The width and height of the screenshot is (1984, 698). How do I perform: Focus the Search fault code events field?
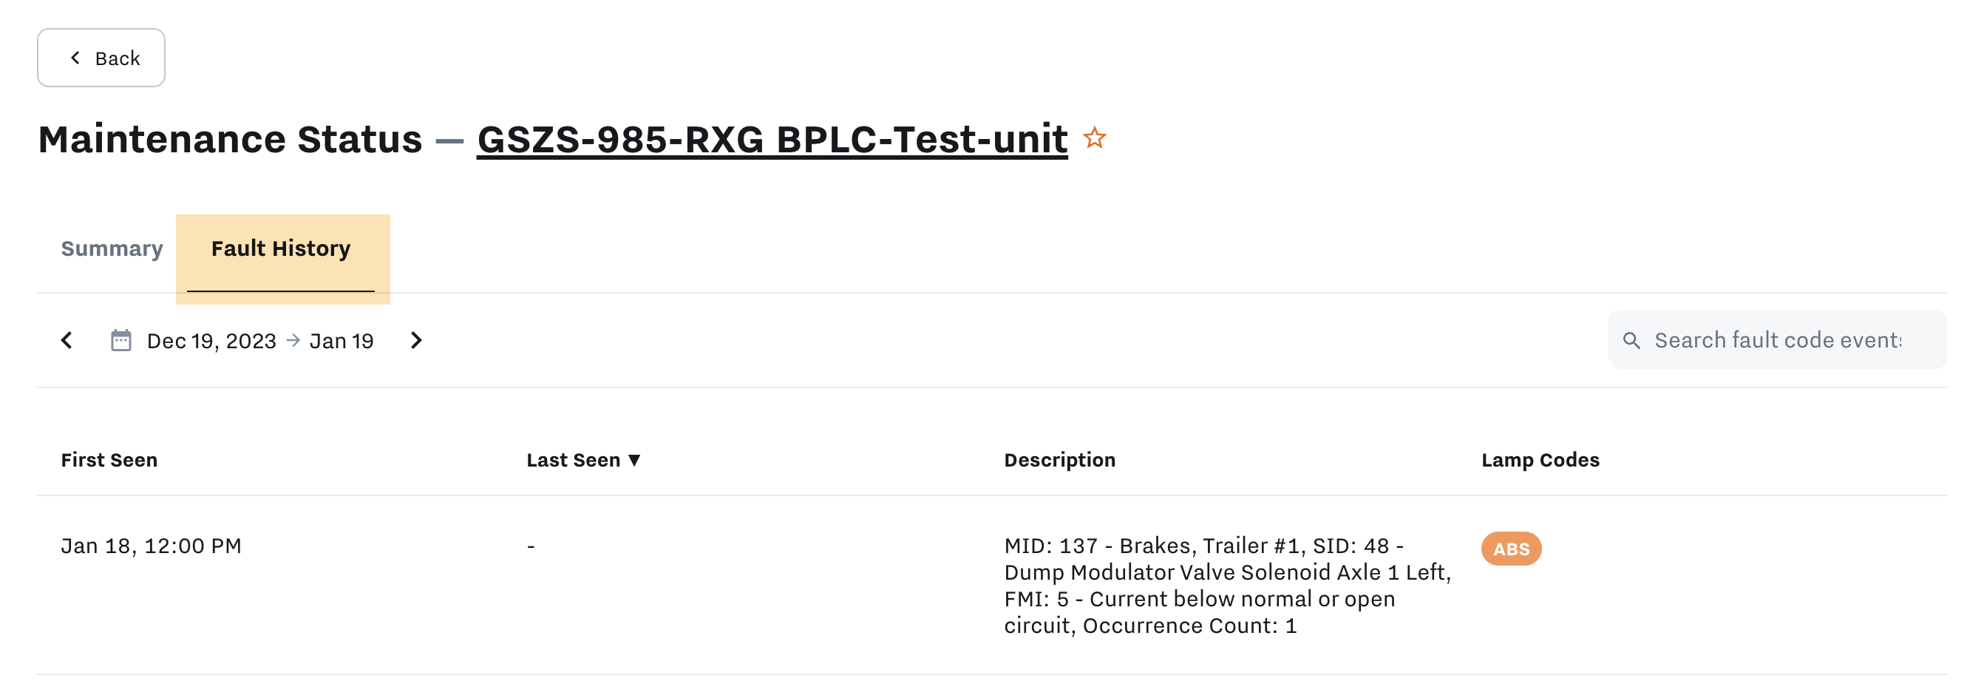tap(1776, 339)
